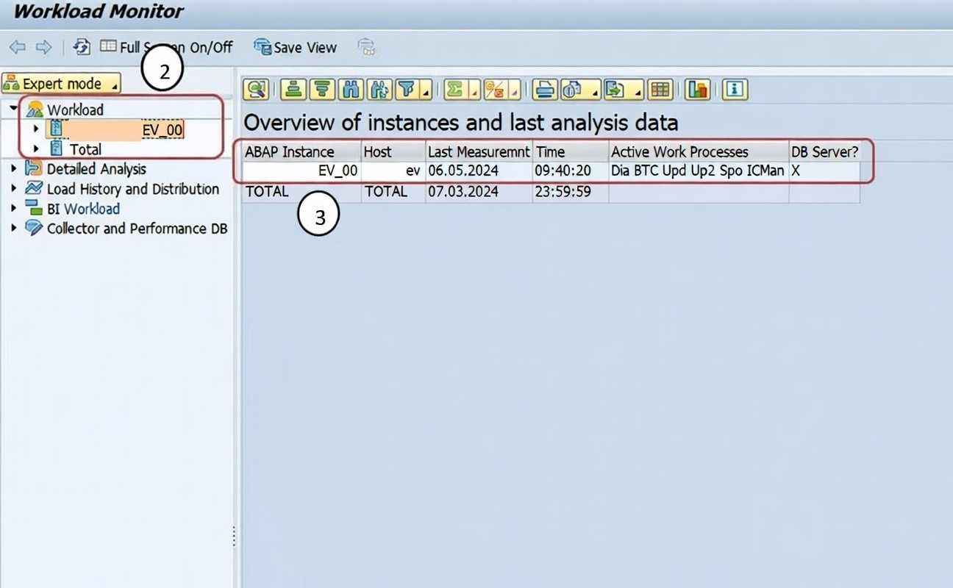Collapse the Workload tree node

(x=15, y=110)
